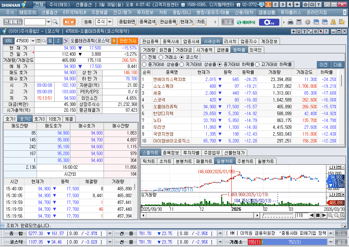349x247 pixels.
Task: Click the chart rewind back button
Action: pos(312,216)
